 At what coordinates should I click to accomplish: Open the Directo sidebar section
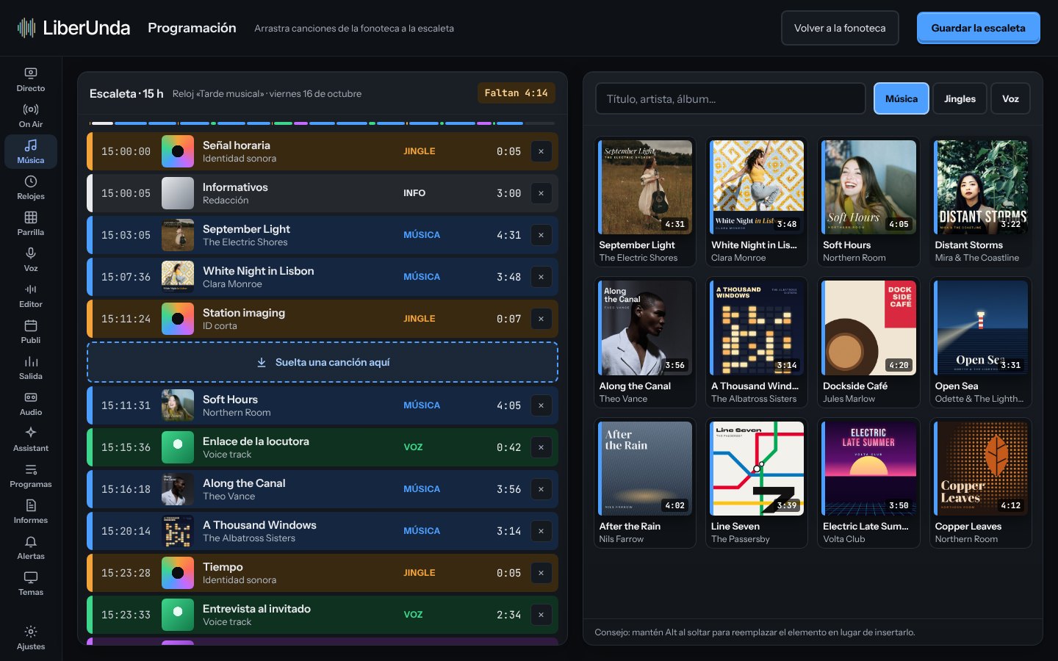(x=31, y=79)
